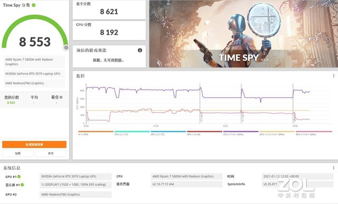Click the AMD Radeon(TM) Graphics entry under the gauge

[34, 83]
